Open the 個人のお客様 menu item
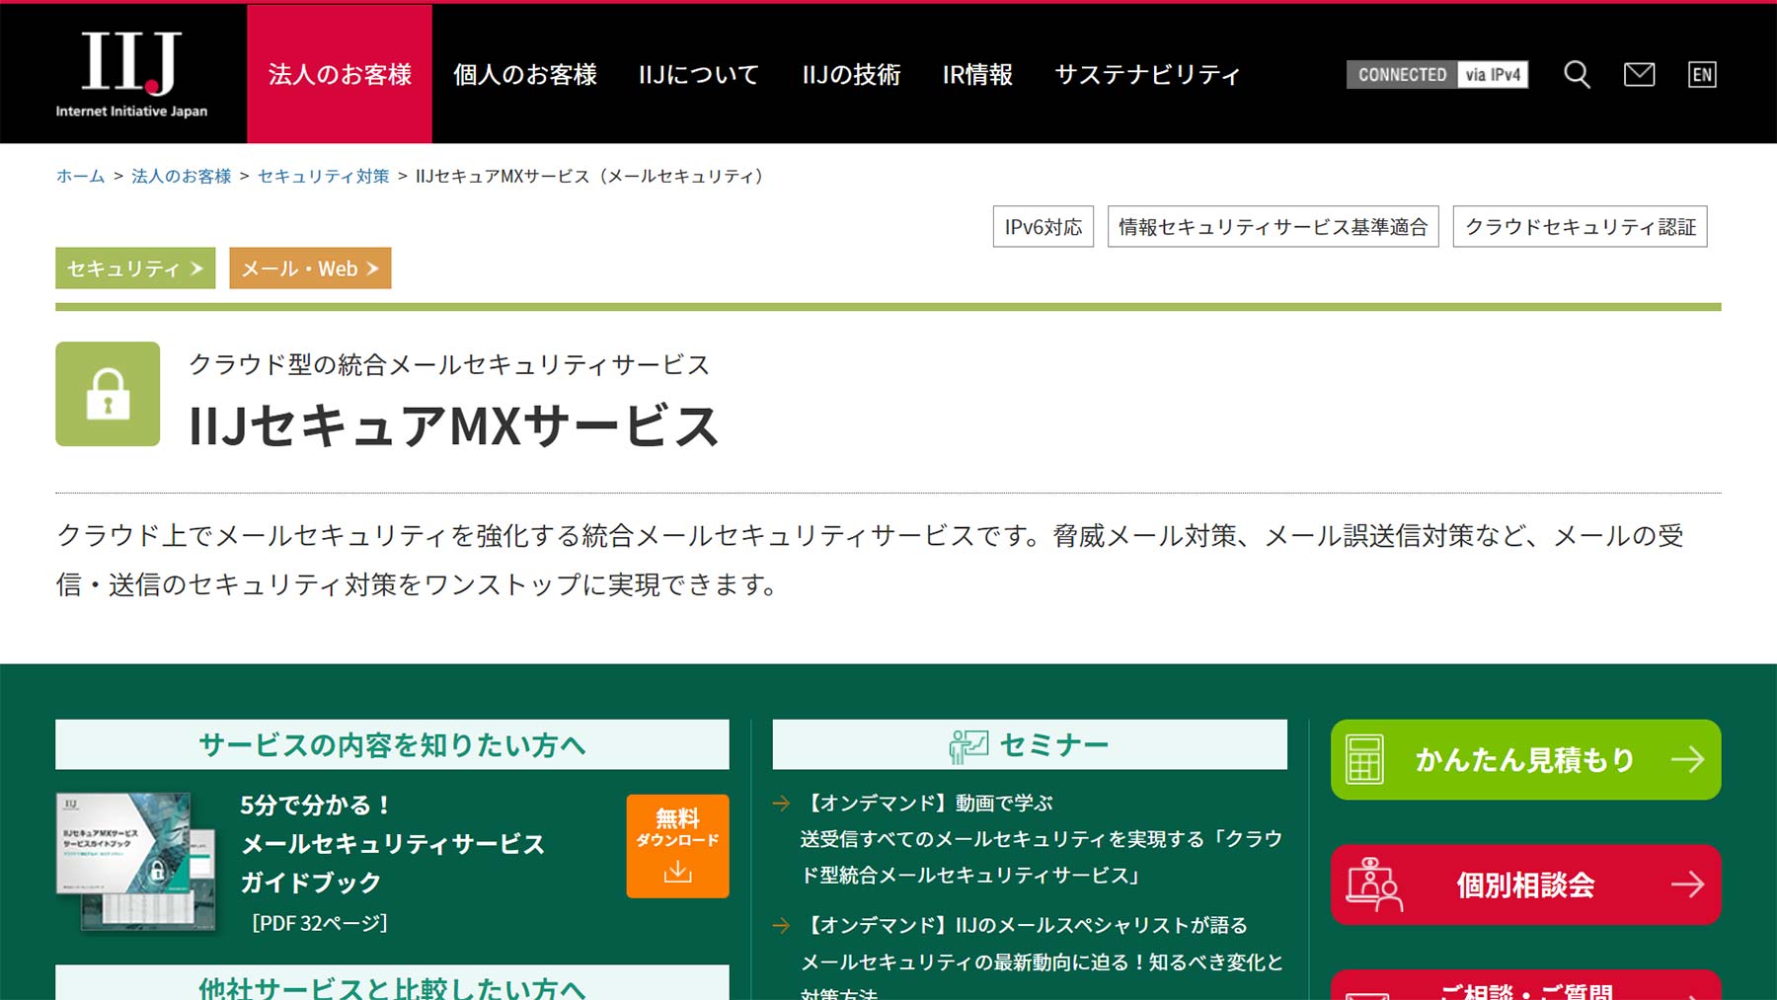 pos(525,74)
